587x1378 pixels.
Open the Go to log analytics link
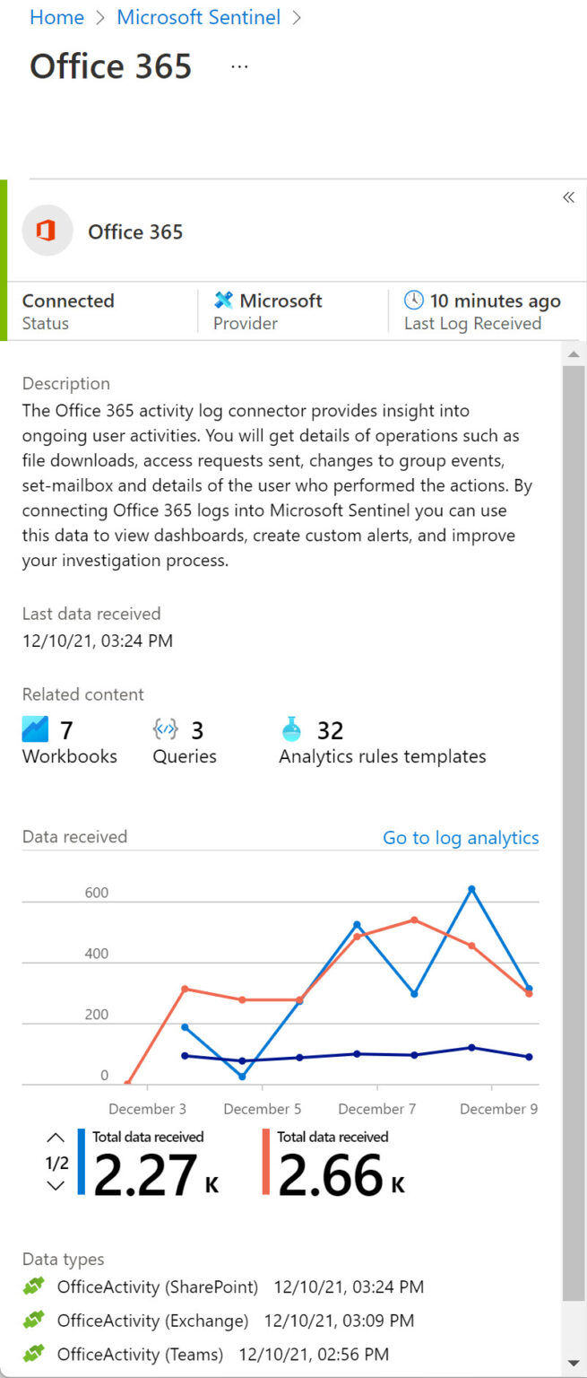click(x=461, y=837)
